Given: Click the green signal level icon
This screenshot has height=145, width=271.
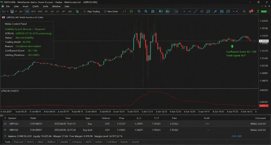Looking at the screenshot, I should 258,11.
